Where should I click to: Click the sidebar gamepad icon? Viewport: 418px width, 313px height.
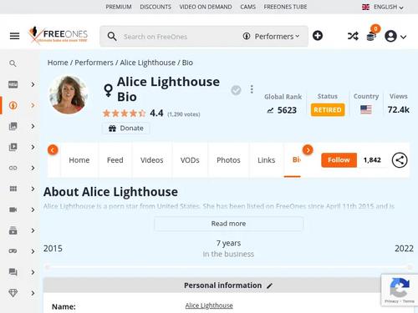point(13,251)
